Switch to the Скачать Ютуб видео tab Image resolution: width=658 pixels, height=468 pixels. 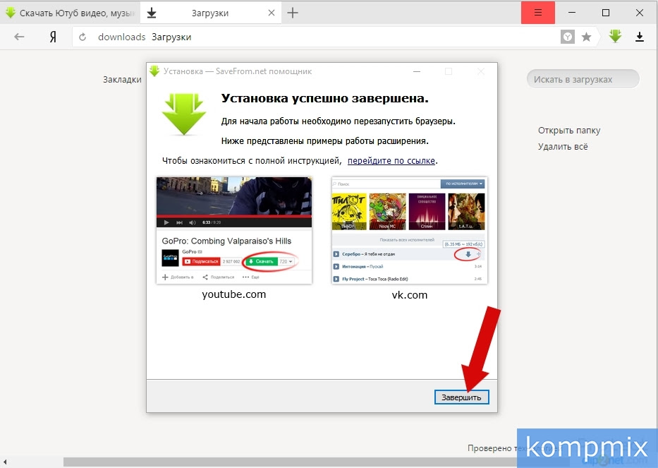point(70,13)
